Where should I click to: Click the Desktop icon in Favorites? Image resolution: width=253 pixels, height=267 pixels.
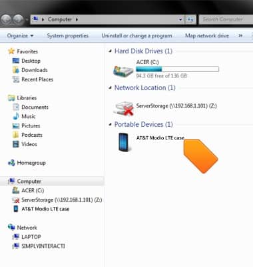[x=16, y=61]
